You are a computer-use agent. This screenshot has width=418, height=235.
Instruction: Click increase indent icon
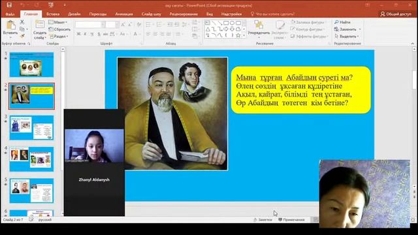coord(177,25)
